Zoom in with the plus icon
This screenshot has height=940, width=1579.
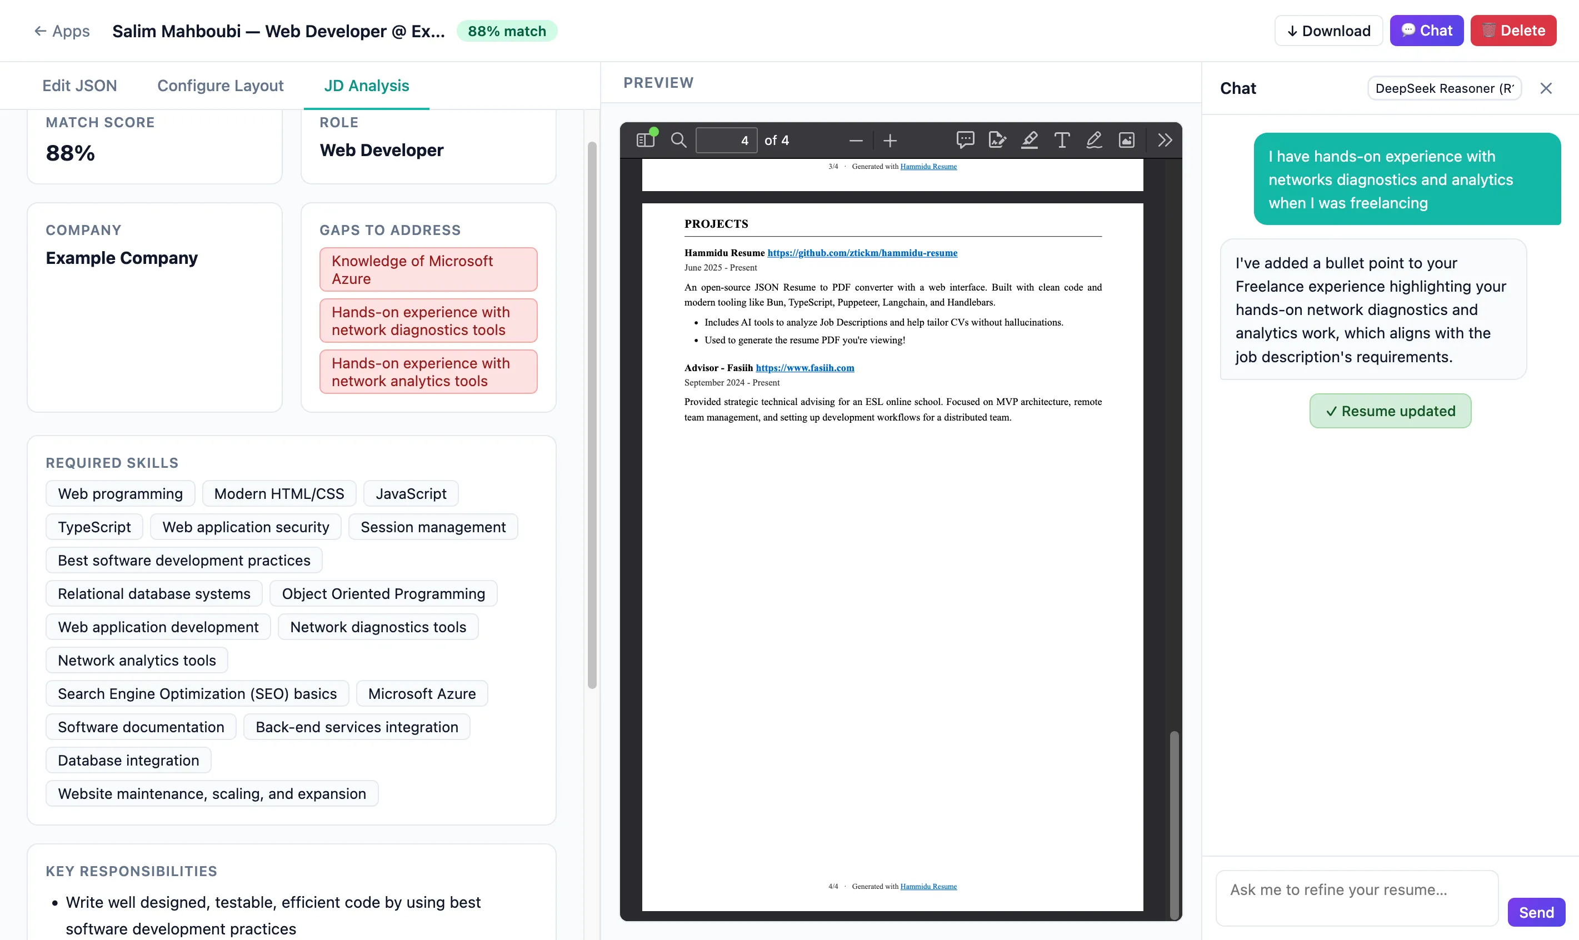pyautogui.click(x=890, y=141)
